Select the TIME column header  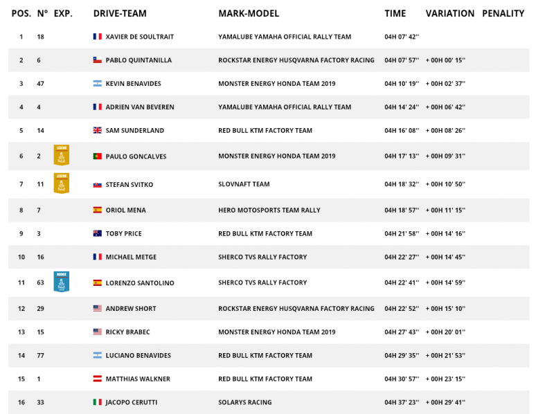[x=395, y=13]
